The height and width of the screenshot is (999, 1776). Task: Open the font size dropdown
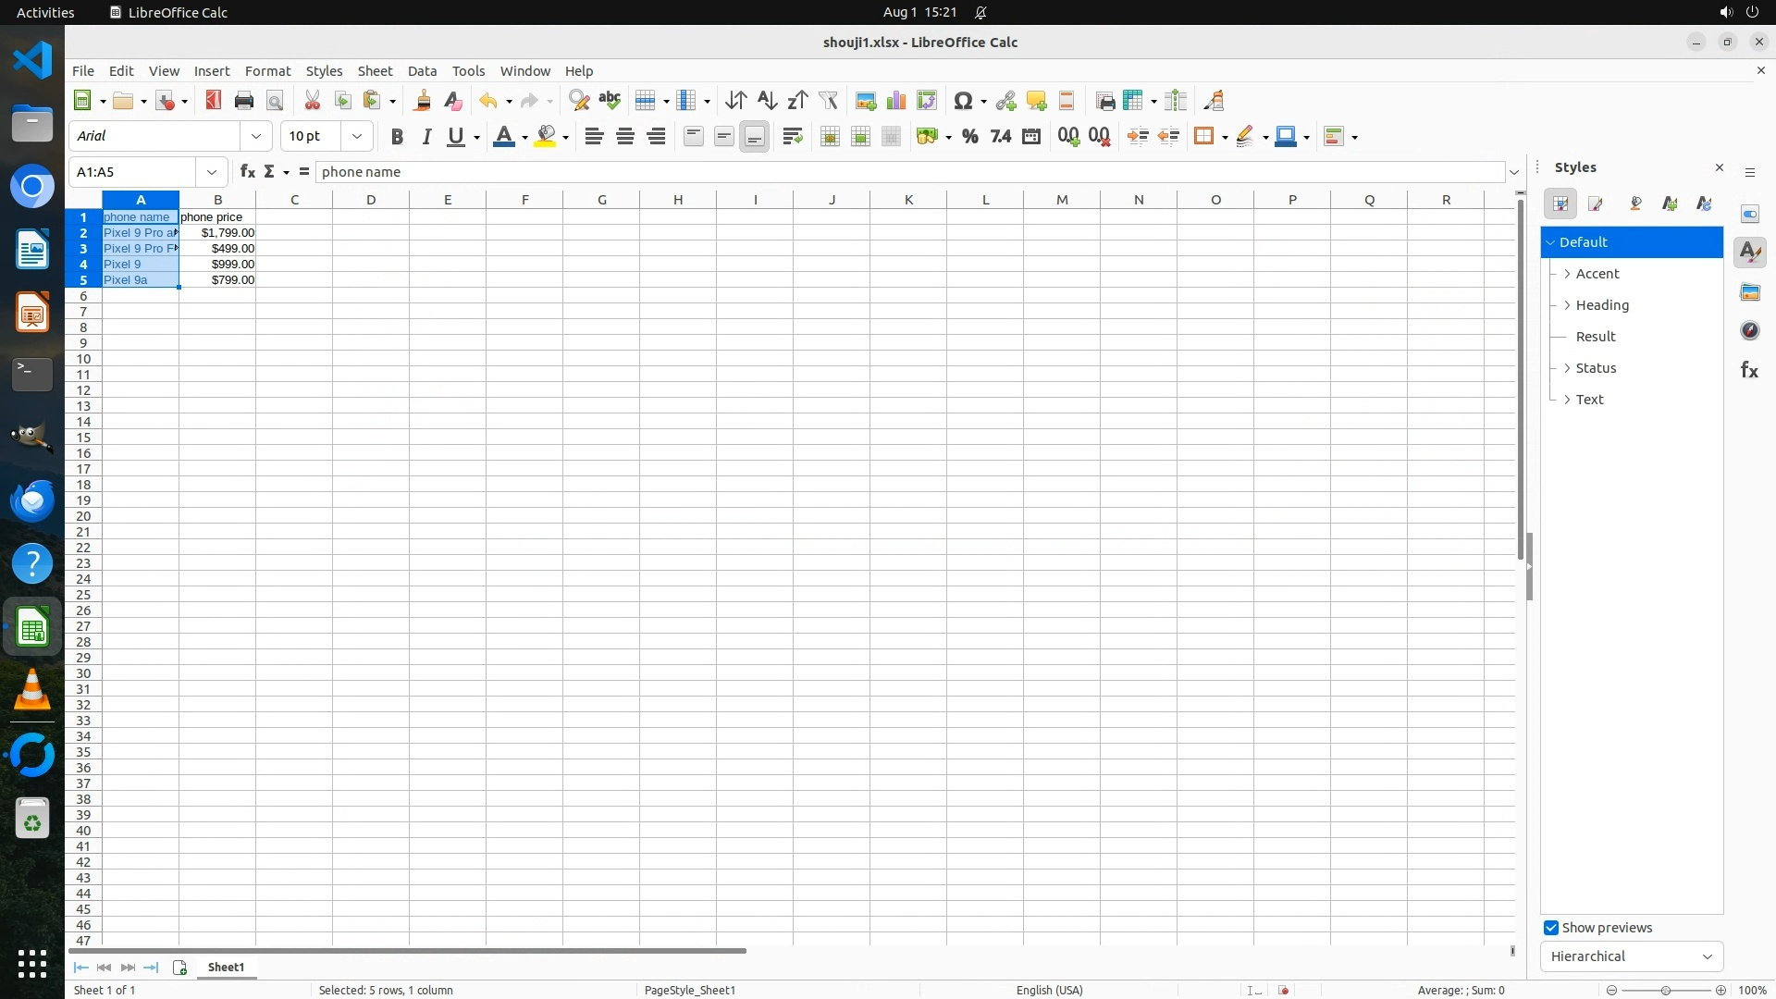[356, 136]
